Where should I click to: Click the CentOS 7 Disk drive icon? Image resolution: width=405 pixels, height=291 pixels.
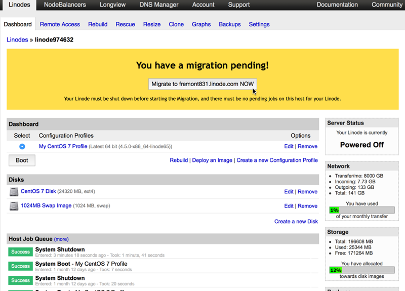click(x=14, y=192)
